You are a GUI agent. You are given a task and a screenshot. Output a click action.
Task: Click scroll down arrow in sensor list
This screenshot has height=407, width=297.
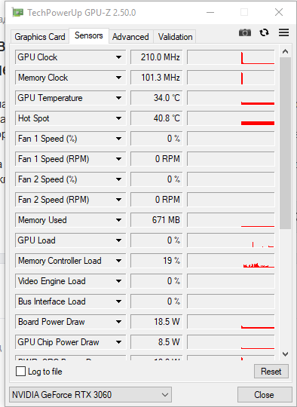click(x=285, y=354)
